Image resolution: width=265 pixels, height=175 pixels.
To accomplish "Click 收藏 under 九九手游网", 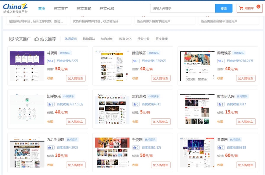I will point(50,165).
